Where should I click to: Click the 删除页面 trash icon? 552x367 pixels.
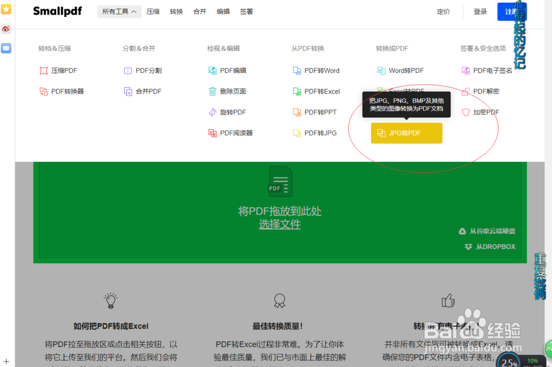(213, 91)
